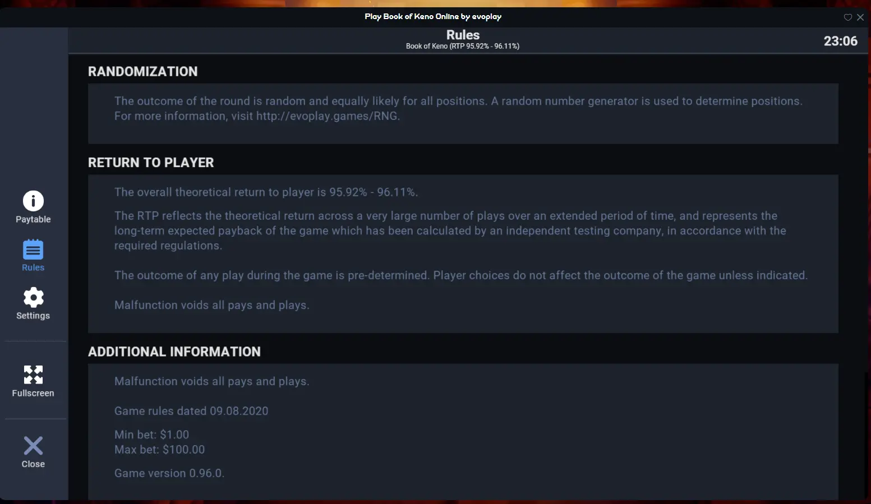Click the Book of Keno RTP subtitle

click(x=463, y=47)
